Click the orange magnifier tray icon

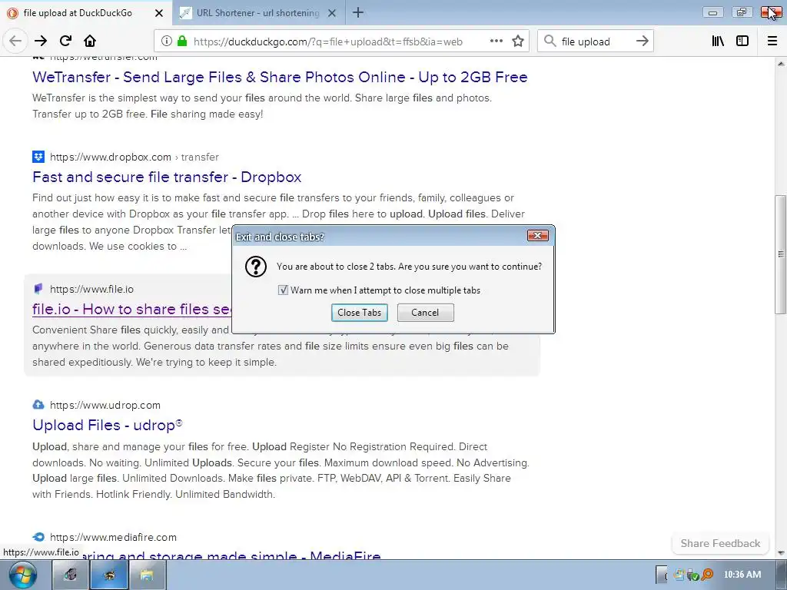click(x=707, y=575)
